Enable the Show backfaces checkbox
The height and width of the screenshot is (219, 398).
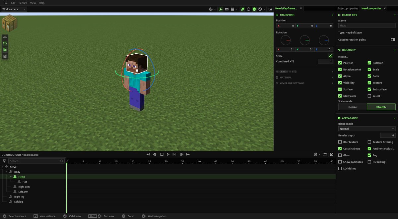tap(340, 162)
